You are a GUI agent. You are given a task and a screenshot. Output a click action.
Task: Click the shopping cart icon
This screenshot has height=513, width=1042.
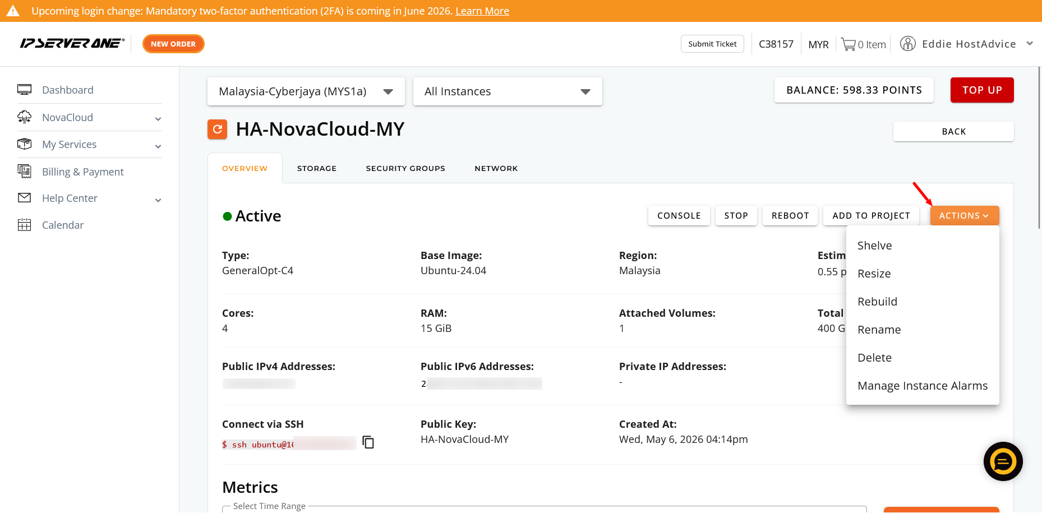pyautogui.click(x=848, y=44)
